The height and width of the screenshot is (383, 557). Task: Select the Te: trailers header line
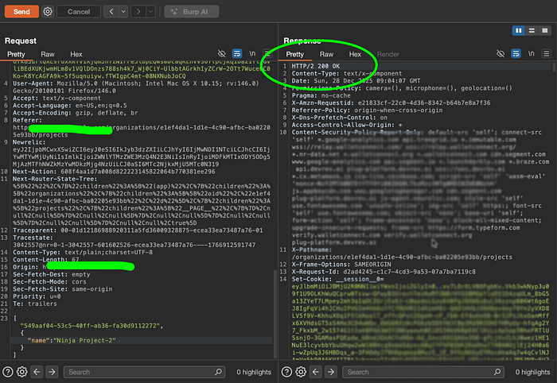(x=35, y=304)
